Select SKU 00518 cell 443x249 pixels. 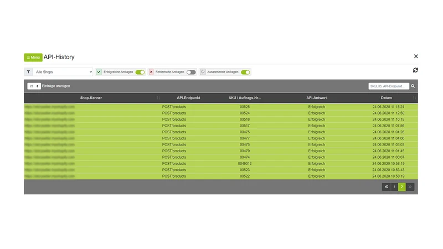point(245,120)
